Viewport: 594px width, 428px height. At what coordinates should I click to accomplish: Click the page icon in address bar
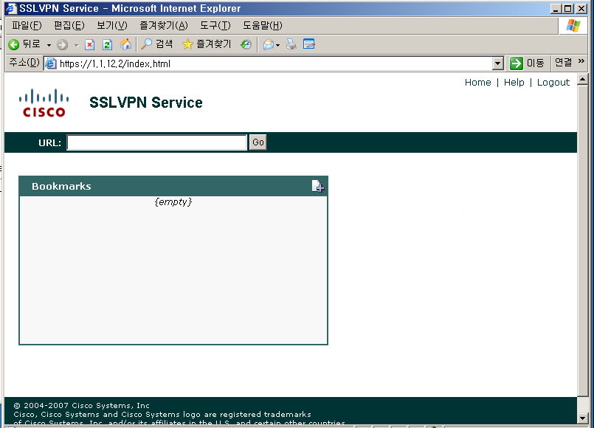tap(50, 63)
